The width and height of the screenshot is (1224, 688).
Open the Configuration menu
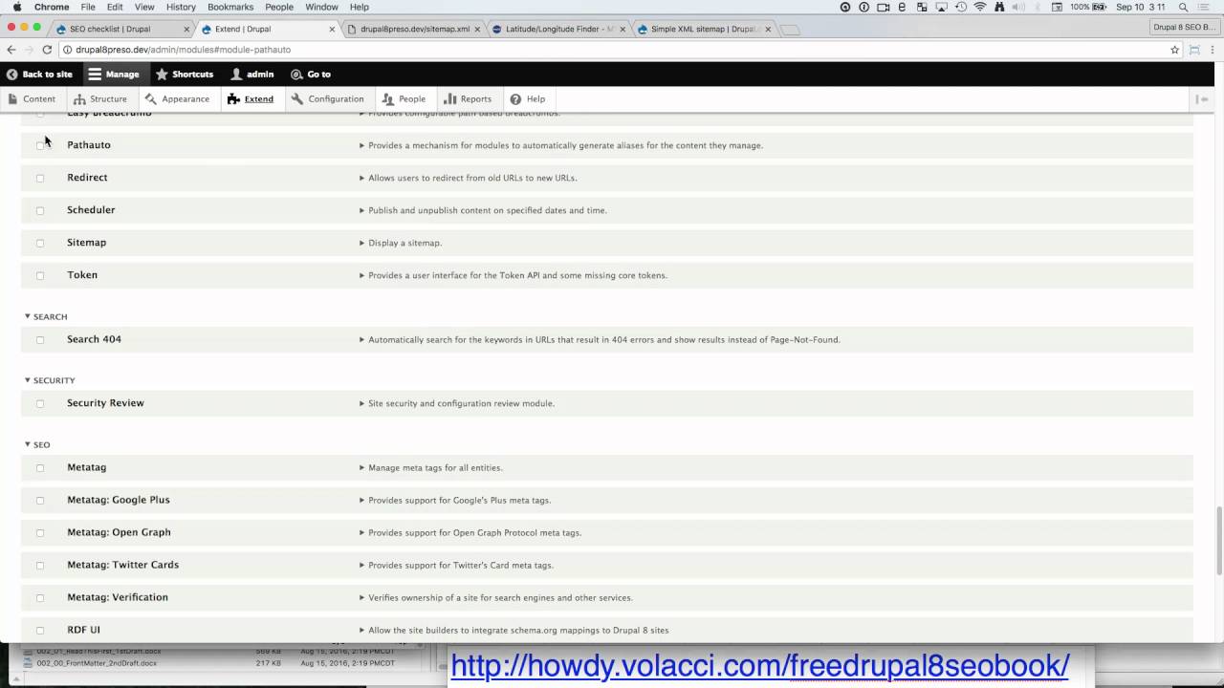328,98
